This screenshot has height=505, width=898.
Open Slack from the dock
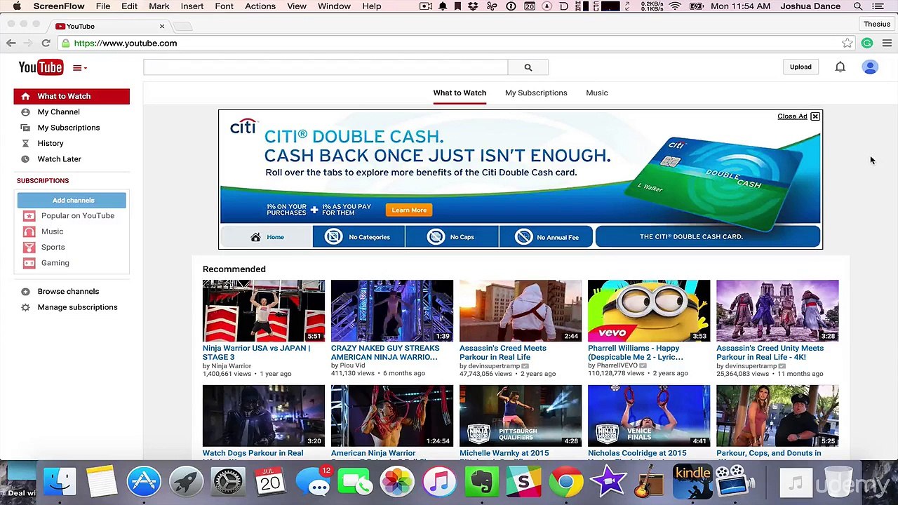point(524,483)
